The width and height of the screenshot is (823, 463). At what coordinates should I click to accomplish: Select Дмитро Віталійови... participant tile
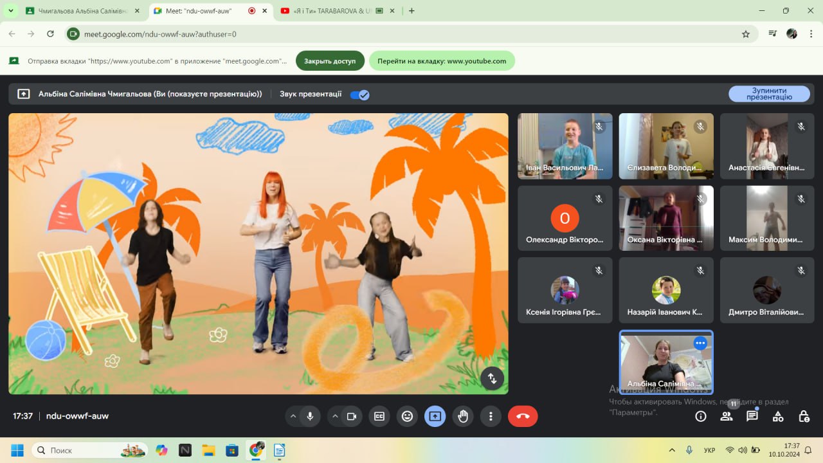point(767,290)
